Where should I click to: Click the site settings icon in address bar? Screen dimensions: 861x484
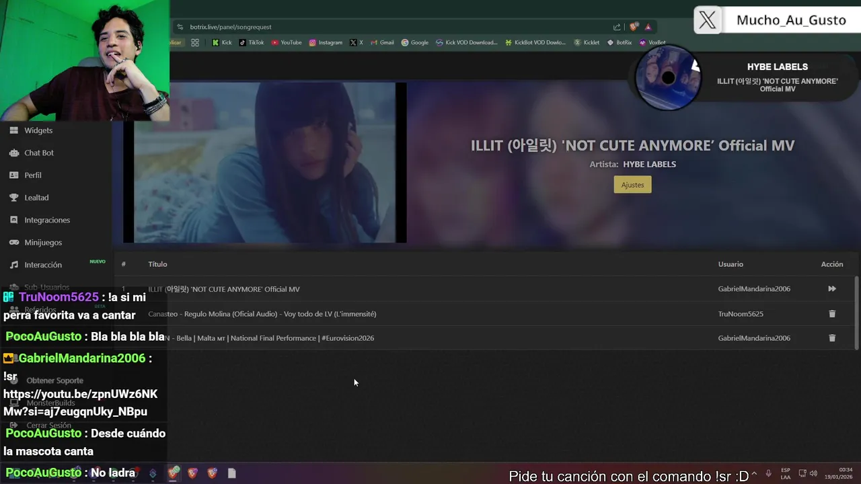click(180, 27)
